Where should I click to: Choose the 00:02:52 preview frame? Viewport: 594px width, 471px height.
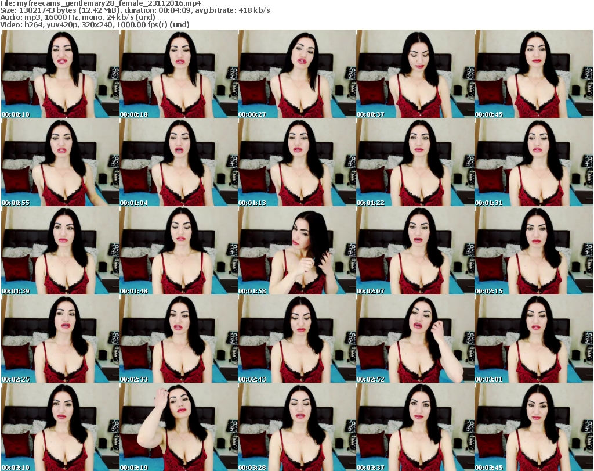coord(415,339)
